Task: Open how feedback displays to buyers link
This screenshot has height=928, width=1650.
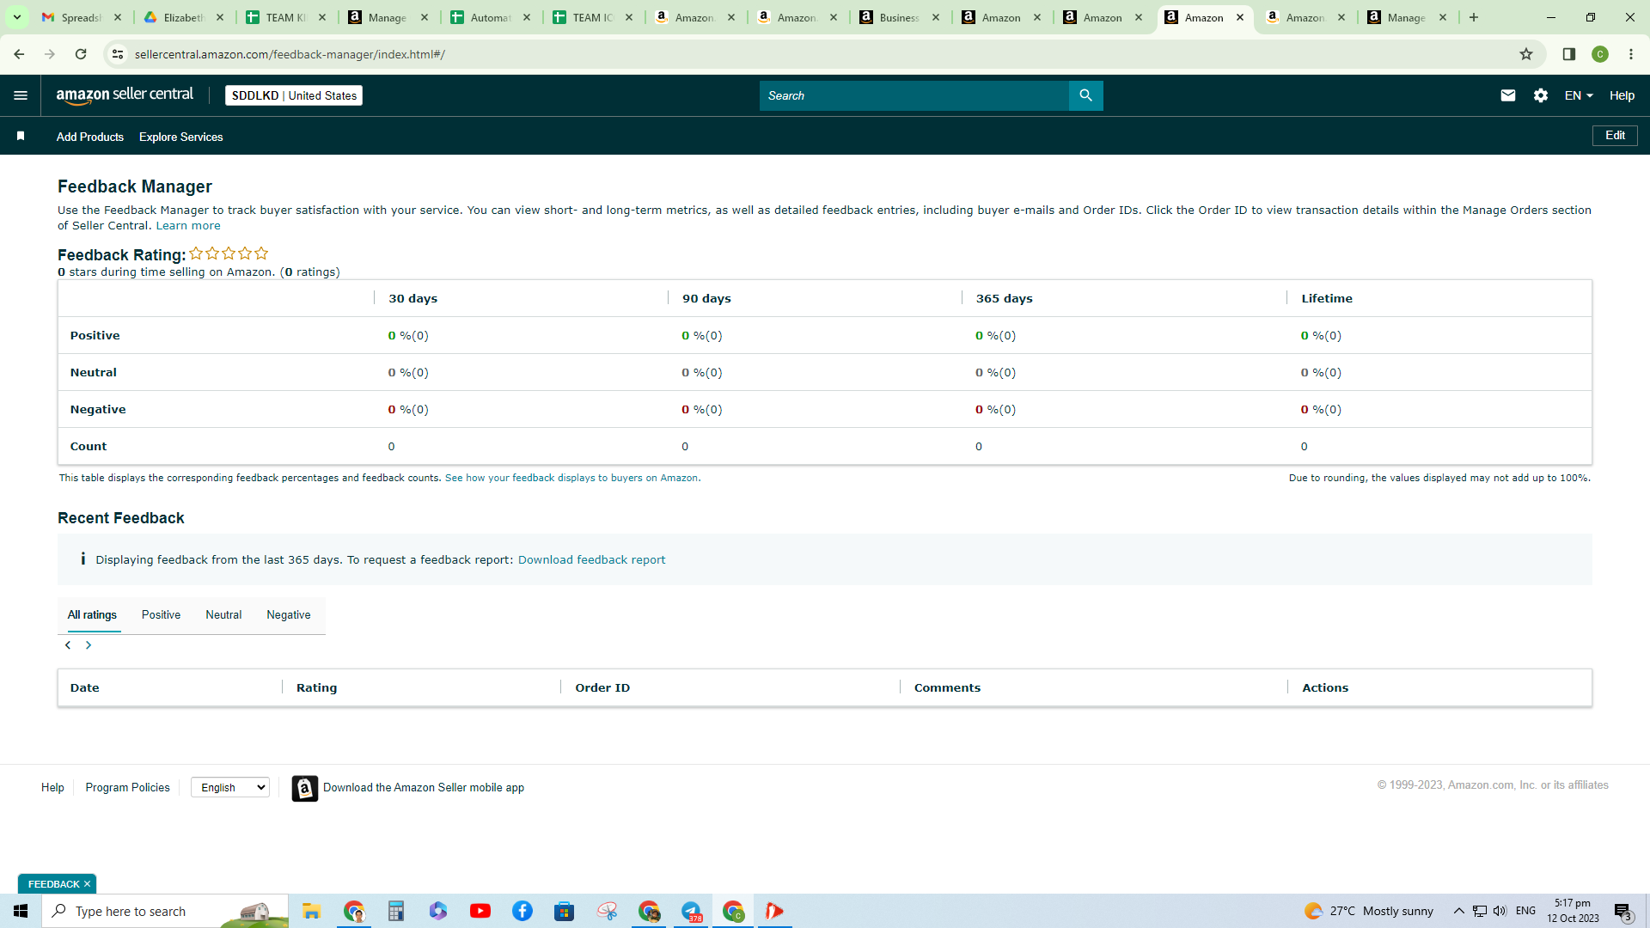Action: click(572, 478)
